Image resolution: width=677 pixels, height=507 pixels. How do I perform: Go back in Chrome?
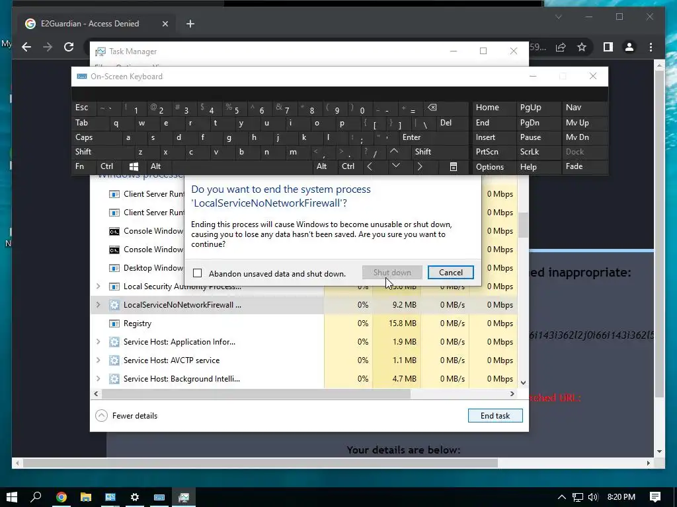(26, 47)
